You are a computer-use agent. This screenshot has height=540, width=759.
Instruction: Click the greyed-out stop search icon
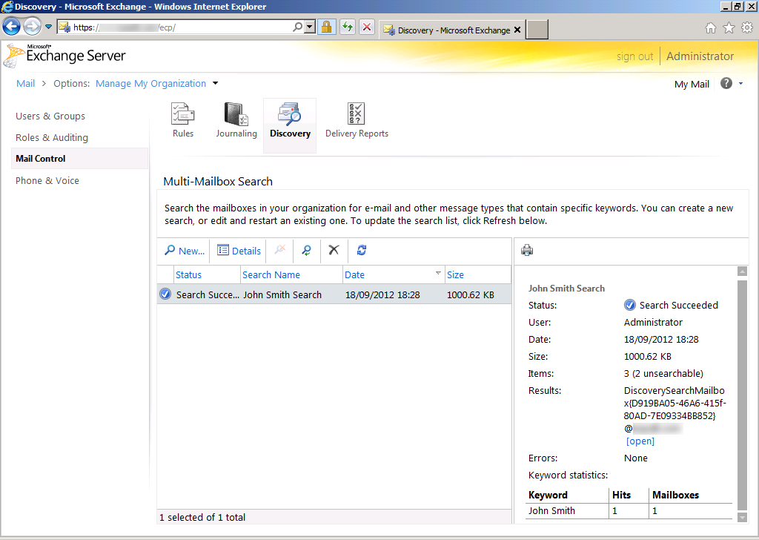coord(279,249)
